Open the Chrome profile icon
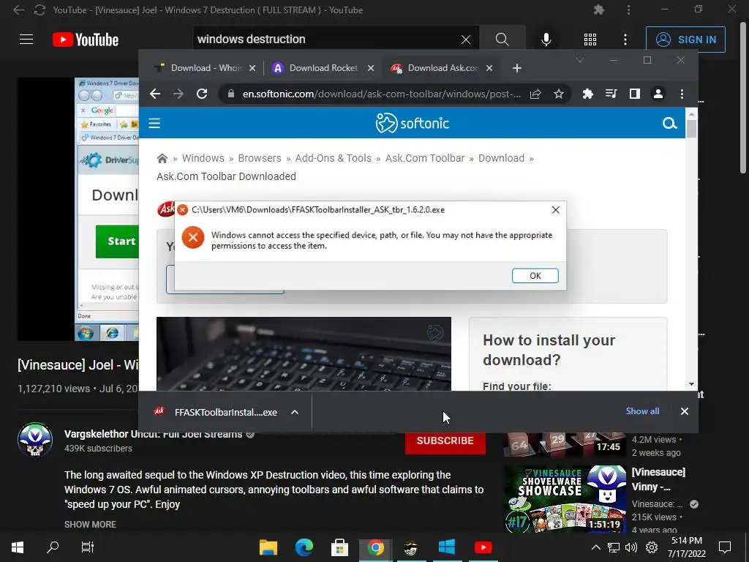Viewport: 749px width, 562px height. pos(658,94)
